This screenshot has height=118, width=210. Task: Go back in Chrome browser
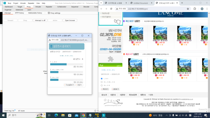point(101,9)
